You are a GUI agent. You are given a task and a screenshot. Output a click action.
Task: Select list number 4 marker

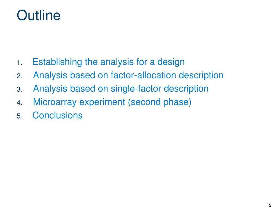20,103
